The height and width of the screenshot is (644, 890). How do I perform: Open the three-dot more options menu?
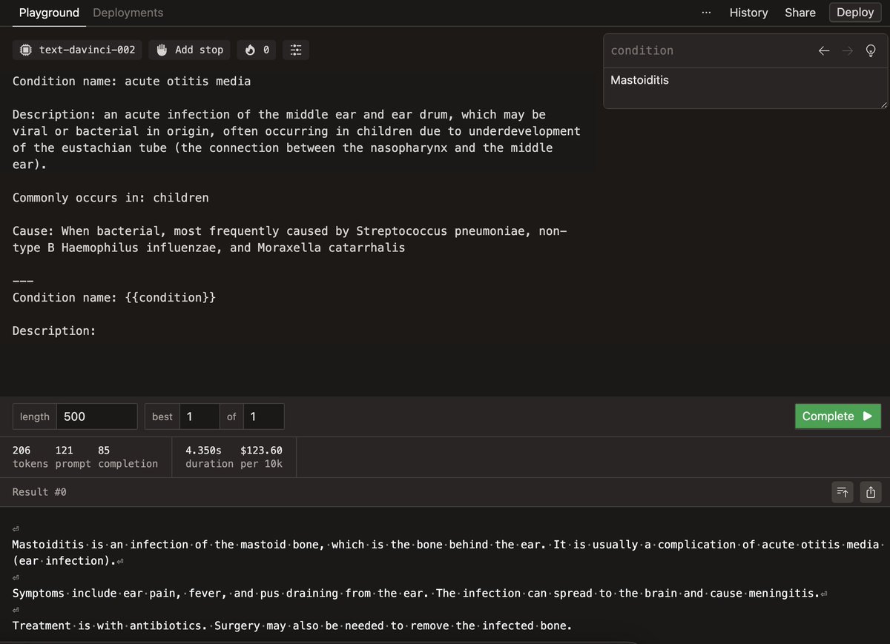click(x=705, y=13)
